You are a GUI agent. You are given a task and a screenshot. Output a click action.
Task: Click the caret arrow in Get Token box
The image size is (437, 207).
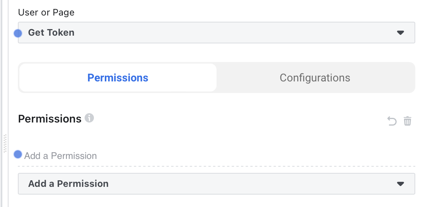click(x=401, y=33)
